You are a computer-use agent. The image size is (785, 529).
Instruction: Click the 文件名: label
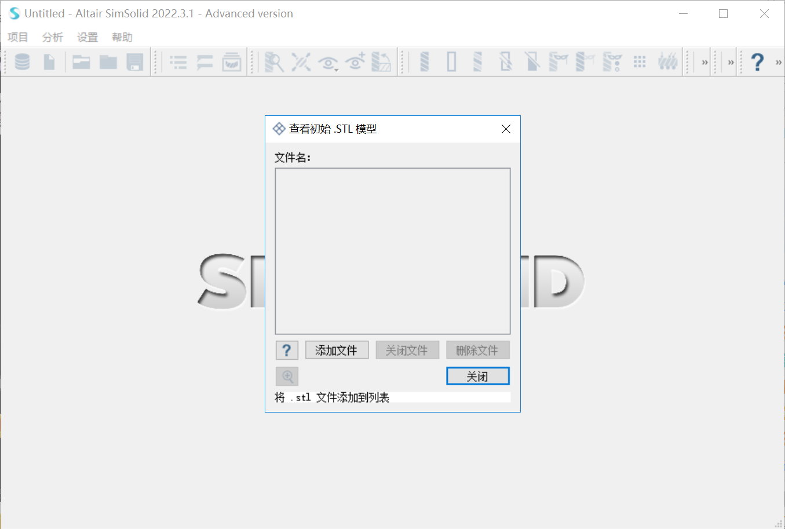pos(293,157)
